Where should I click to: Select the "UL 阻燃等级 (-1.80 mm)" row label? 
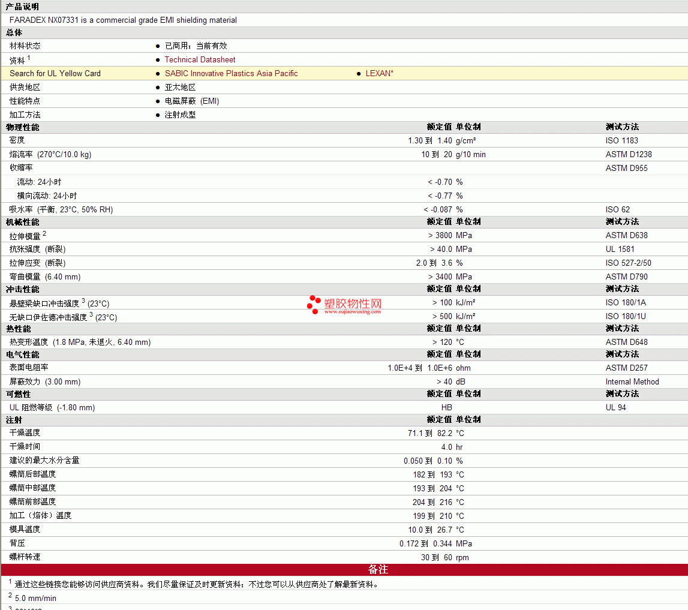pos(52,407)
